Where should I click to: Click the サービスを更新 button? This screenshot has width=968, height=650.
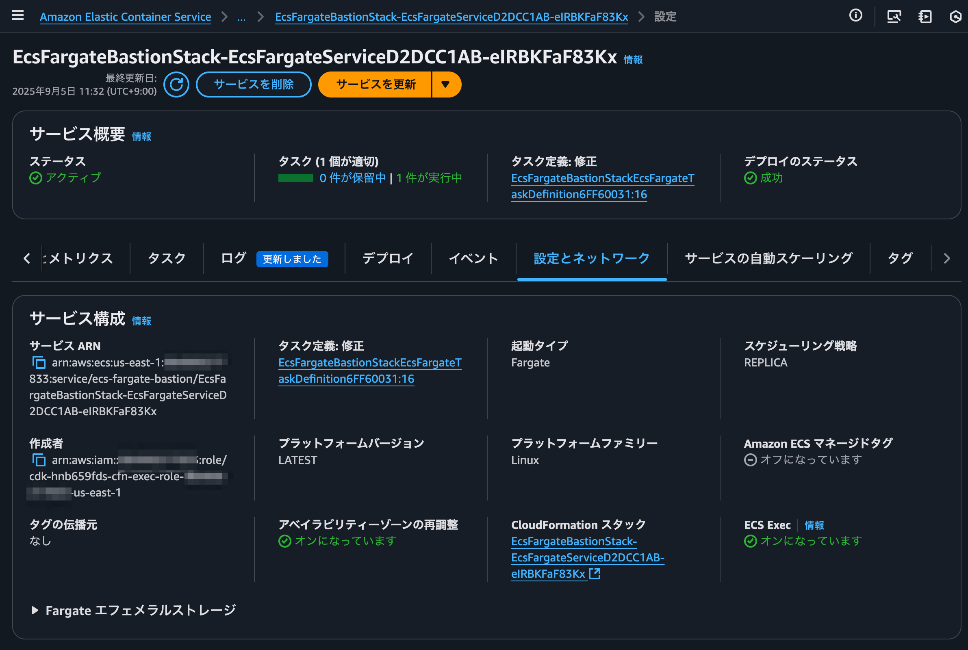click(x=375, y=84)
